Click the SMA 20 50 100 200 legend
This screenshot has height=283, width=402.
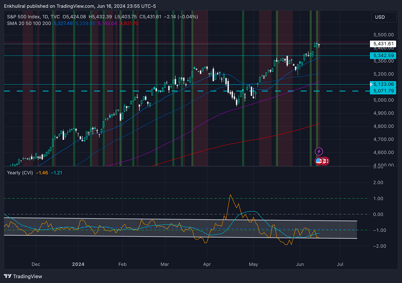[x=29, y=23]
